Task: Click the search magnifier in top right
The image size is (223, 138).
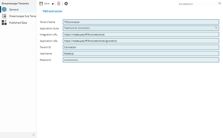Action: coord(220,3)
